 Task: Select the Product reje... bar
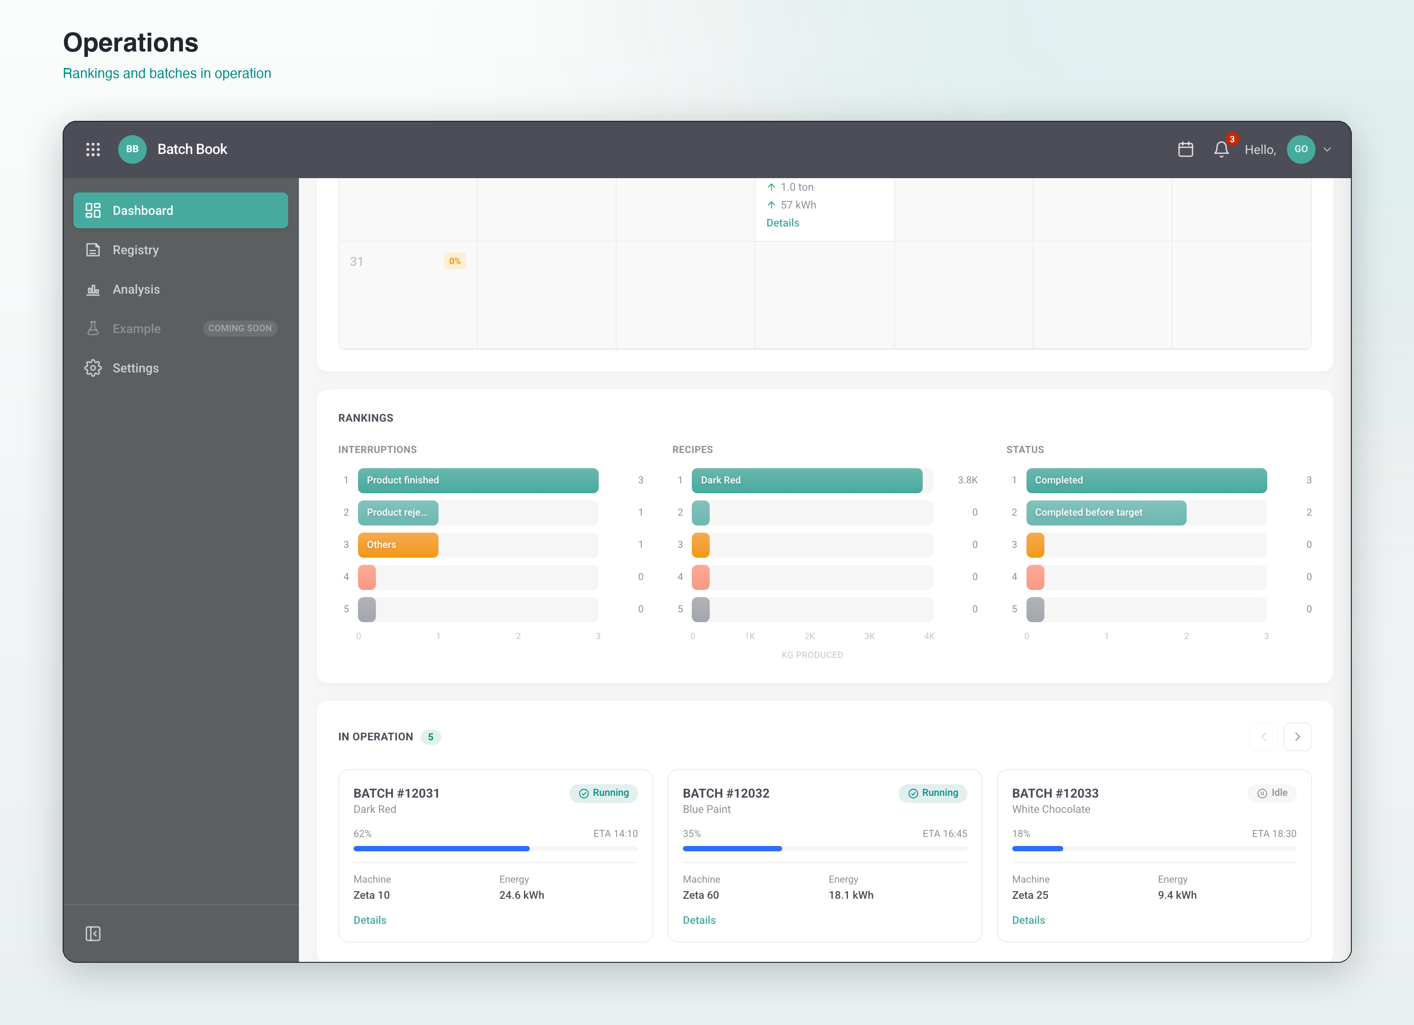click(398, 512)
